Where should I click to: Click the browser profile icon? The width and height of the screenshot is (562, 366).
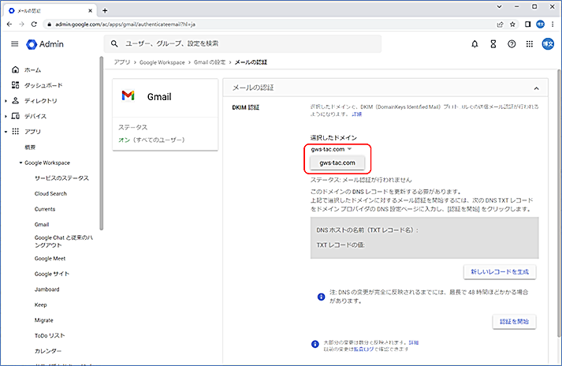[540, 24]
